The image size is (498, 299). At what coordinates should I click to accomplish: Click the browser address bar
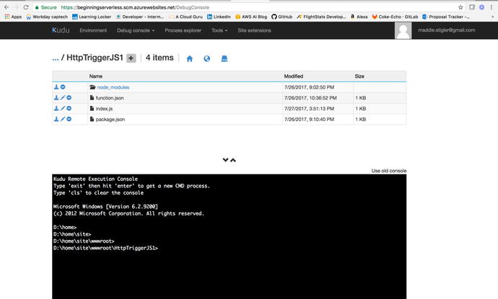[x=217, y=6]
